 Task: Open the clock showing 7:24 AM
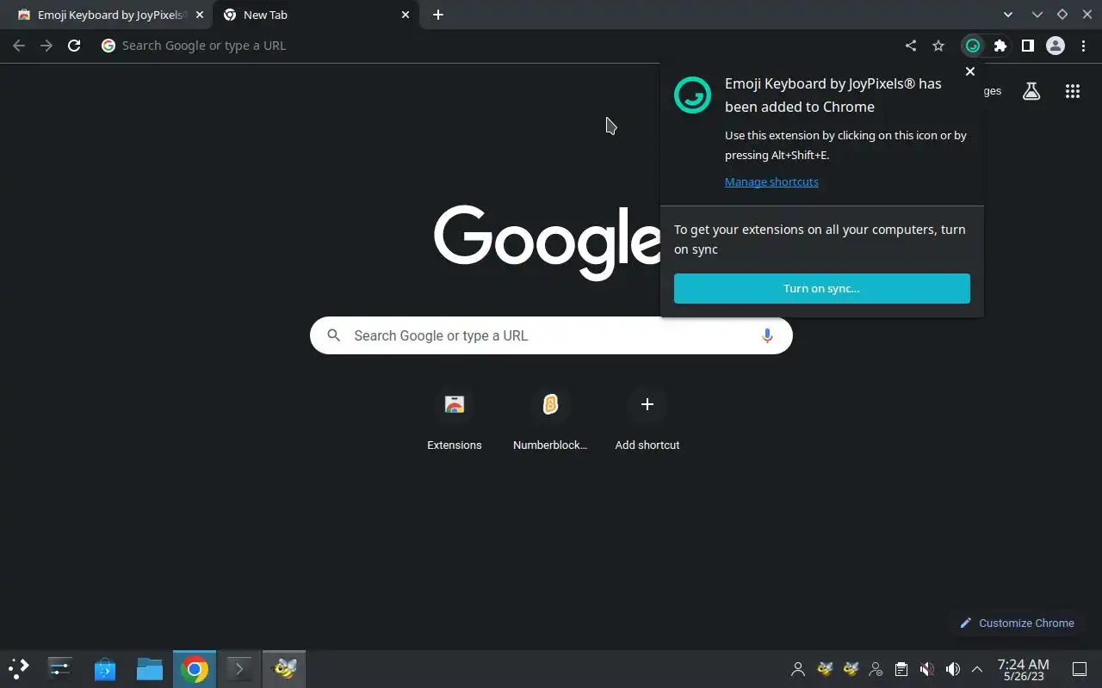(x=1023, y=669)
